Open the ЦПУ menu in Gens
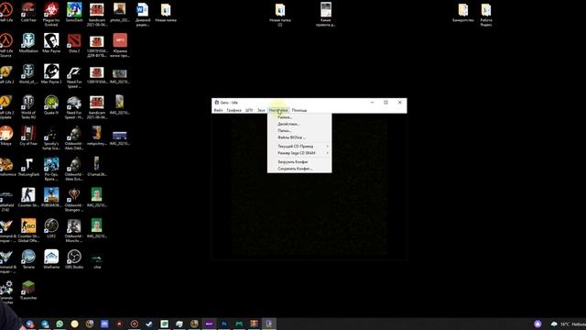The image size is (586, 330). pos(249,110)
